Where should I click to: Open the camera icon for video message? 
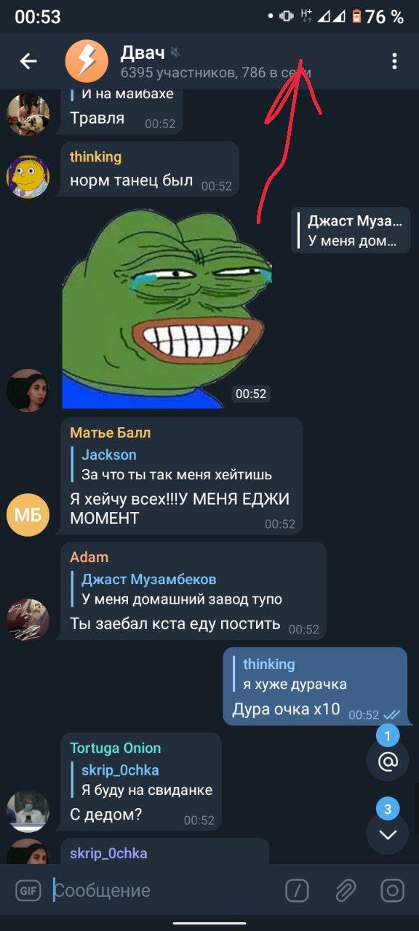pos(392,890)
